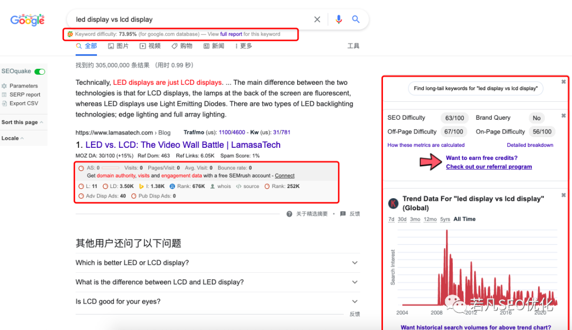The width and height of the screenshot is (572, 330).
Task: Switch to the 新闻 News tab
Action: click(213, 46)
